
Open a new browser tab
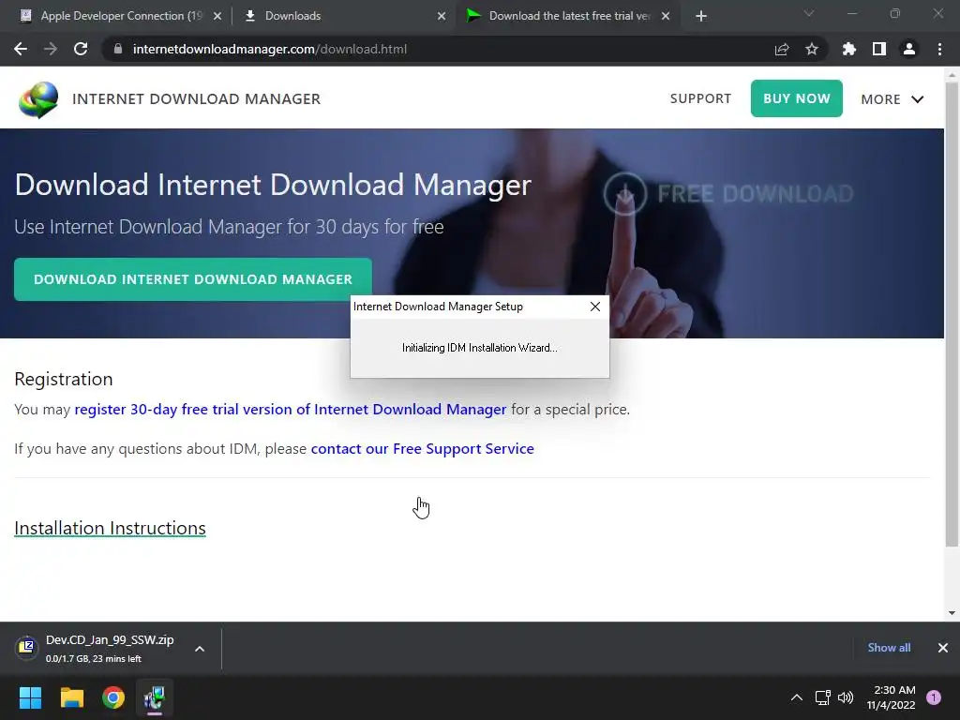click(701, 16)
